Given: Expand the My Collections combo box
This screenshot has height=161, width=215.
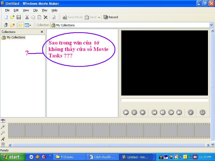Looking at the screenshot, I should 211,25.
